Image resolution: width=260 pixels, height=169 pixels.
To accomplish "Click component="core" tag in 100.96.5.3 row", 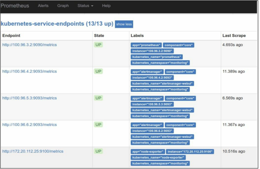I will (180, 98).
